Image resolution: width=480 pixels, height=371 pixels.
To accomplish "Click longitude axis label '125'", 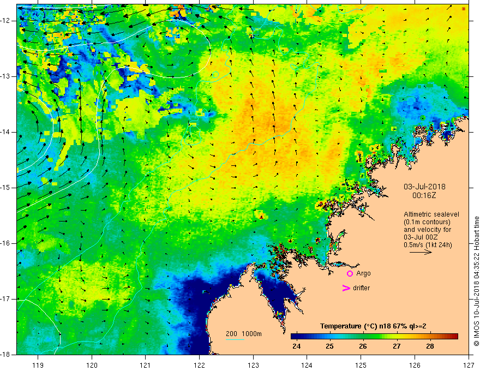I will [x=361, y=365].
